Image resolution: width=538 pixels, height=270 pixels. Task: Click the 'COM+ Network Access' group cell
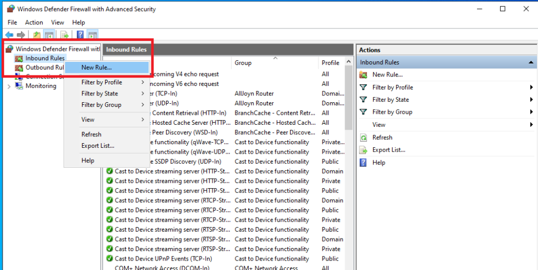coord(266,268)
